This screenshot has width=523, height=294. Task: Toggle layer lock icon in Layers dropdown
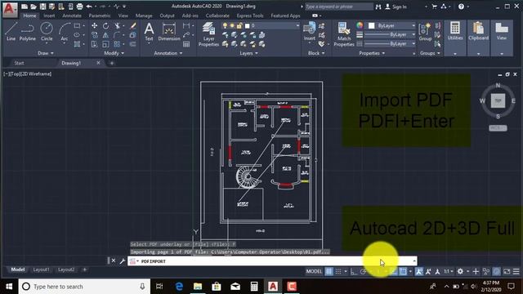(239, 25)
